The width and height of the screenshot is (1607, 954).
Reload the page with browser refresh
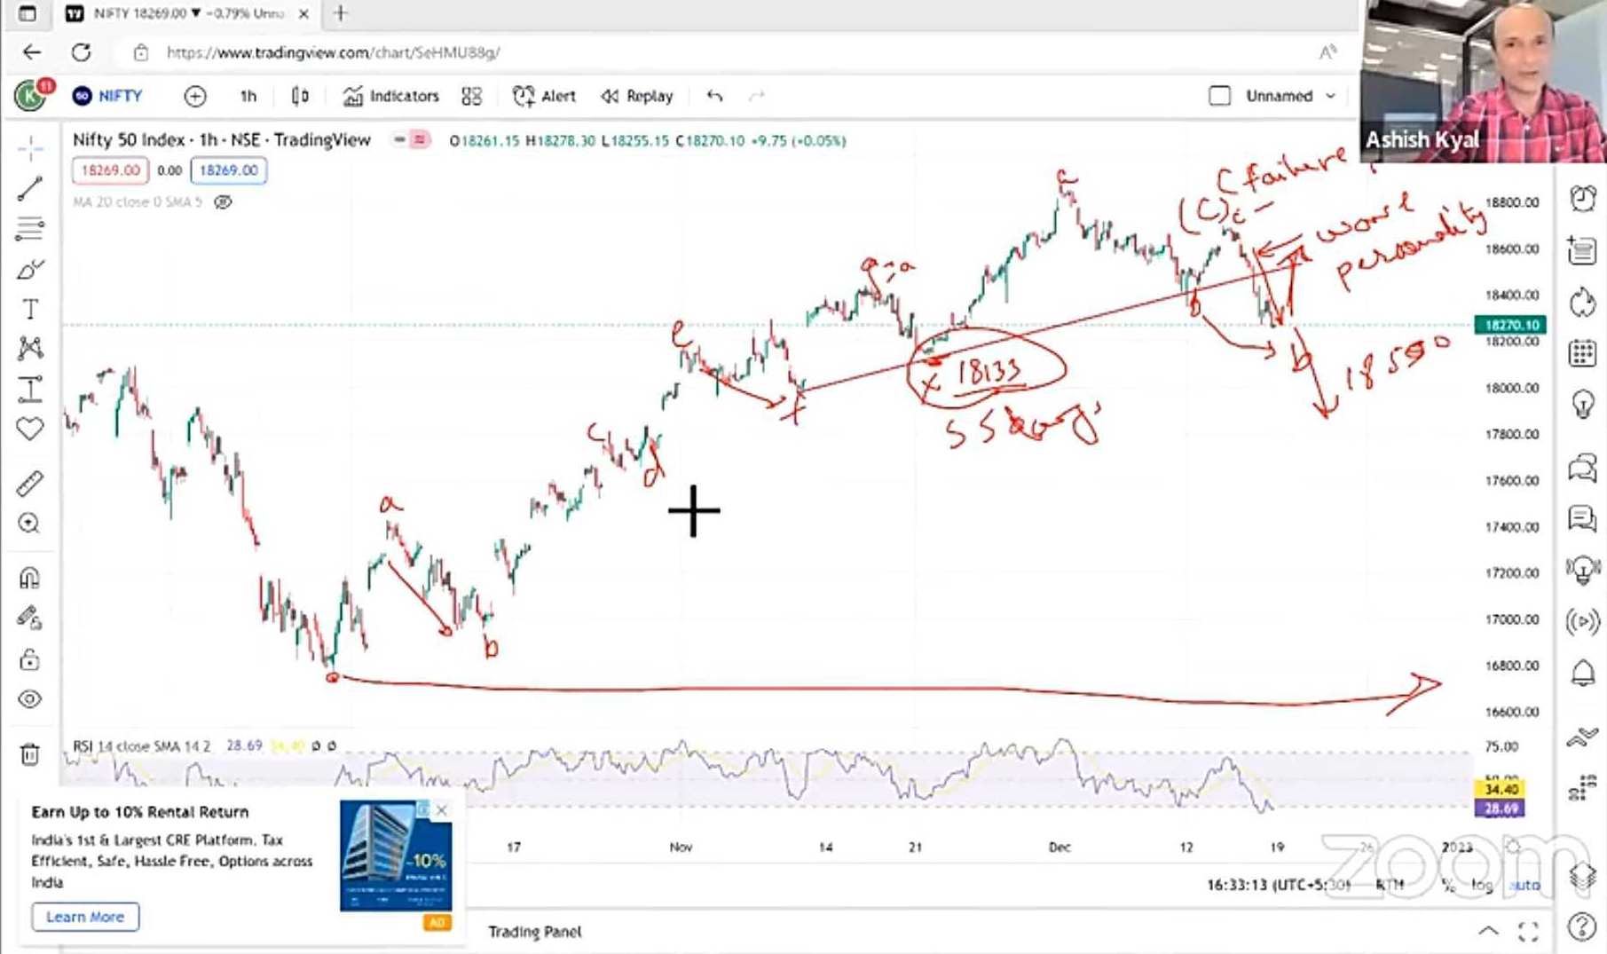82,52
